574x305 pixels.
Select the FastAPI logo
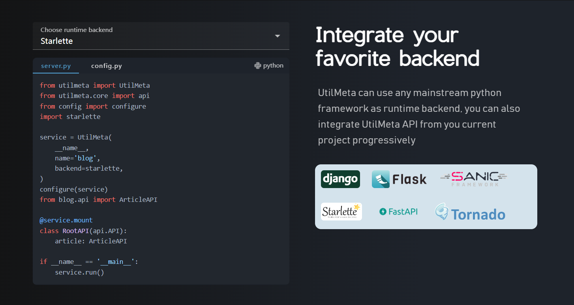398,211
